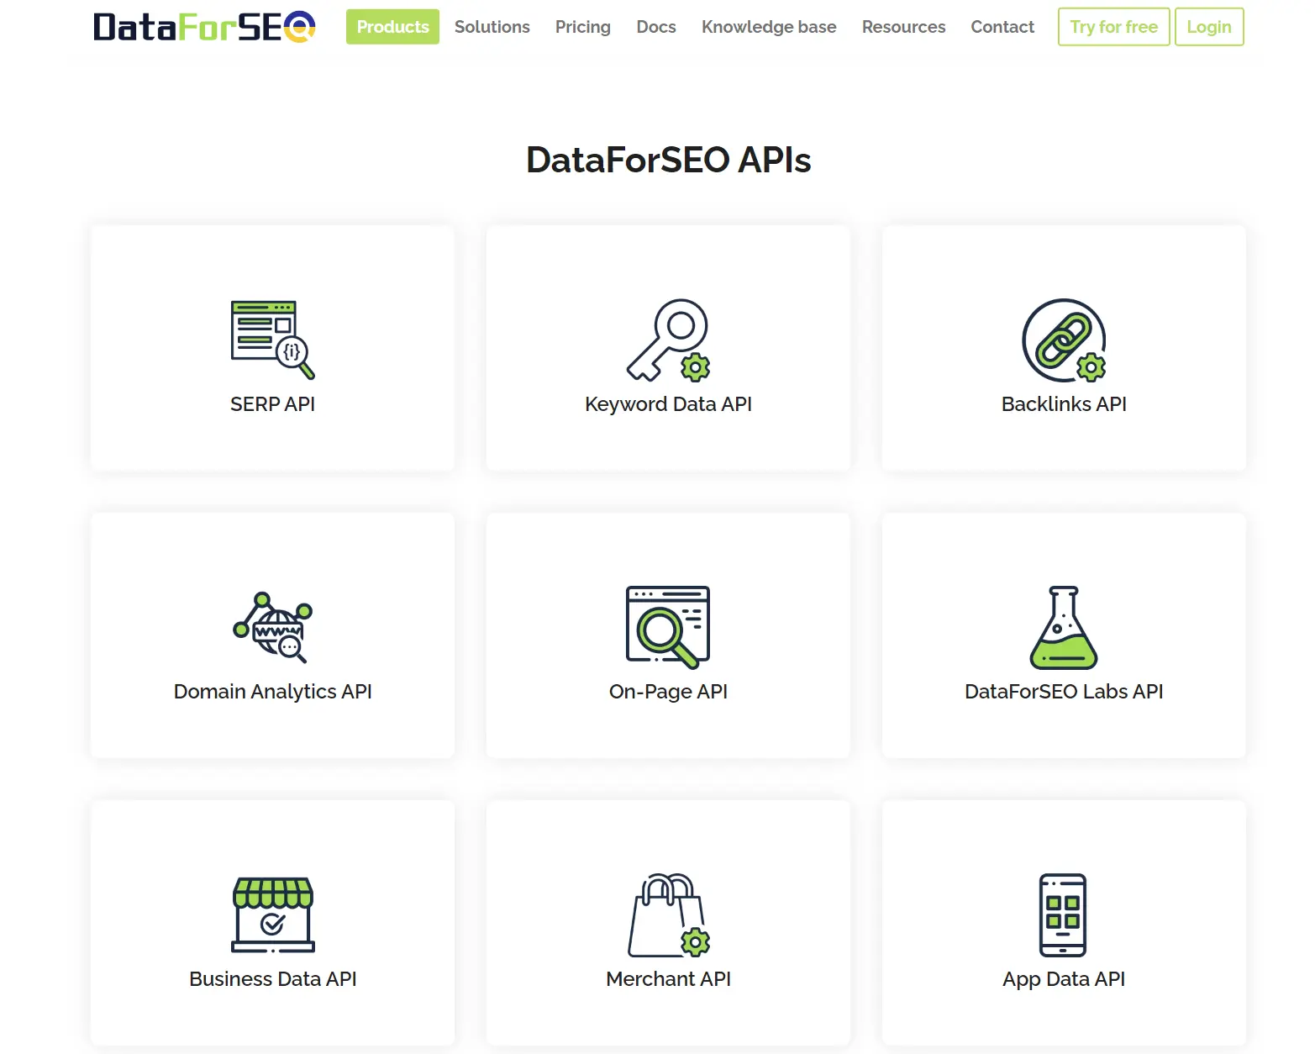Go to the Pricing page
Screen dimensions: 1315x1054
point(583,27)
